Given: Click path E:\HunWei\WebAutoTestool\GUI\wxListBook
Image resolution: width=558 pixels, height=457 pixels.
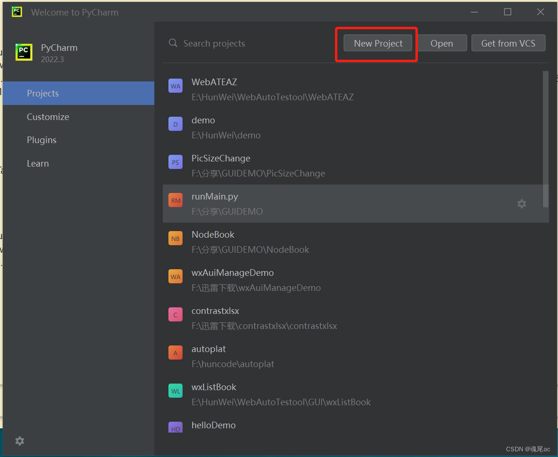Looking at the screenshot, I should click(x=281, y=402).
